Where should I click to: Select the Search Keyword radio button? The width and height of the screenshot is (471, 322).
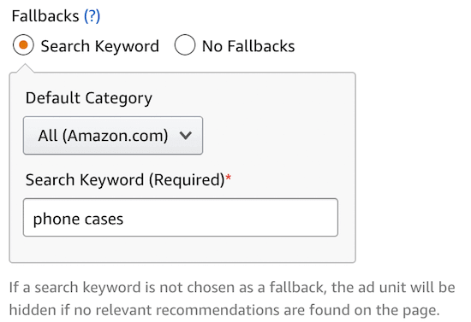pyautogui.click(x=23, y=45)
